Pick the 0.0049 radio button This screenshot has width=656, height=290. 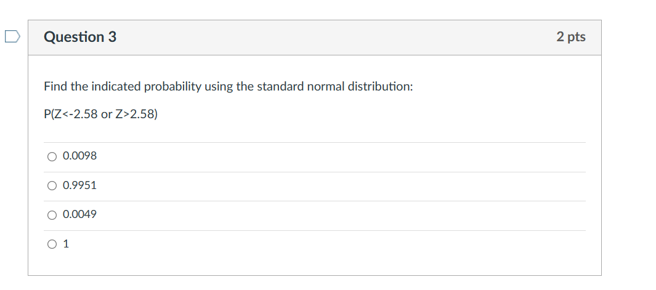click(52, 215)
